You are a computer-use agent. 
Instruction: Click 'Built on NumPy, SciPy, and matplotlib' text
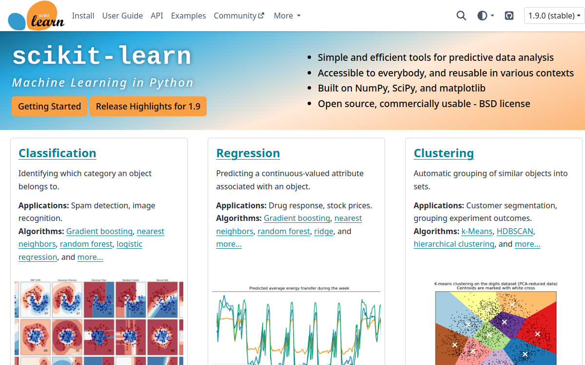tap(402, 88)
